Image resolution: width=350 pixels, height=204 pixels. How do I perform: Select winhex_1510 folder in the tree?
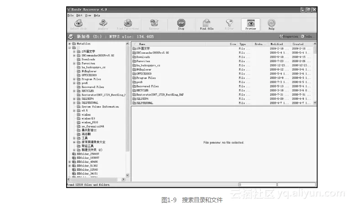[90, 122]
